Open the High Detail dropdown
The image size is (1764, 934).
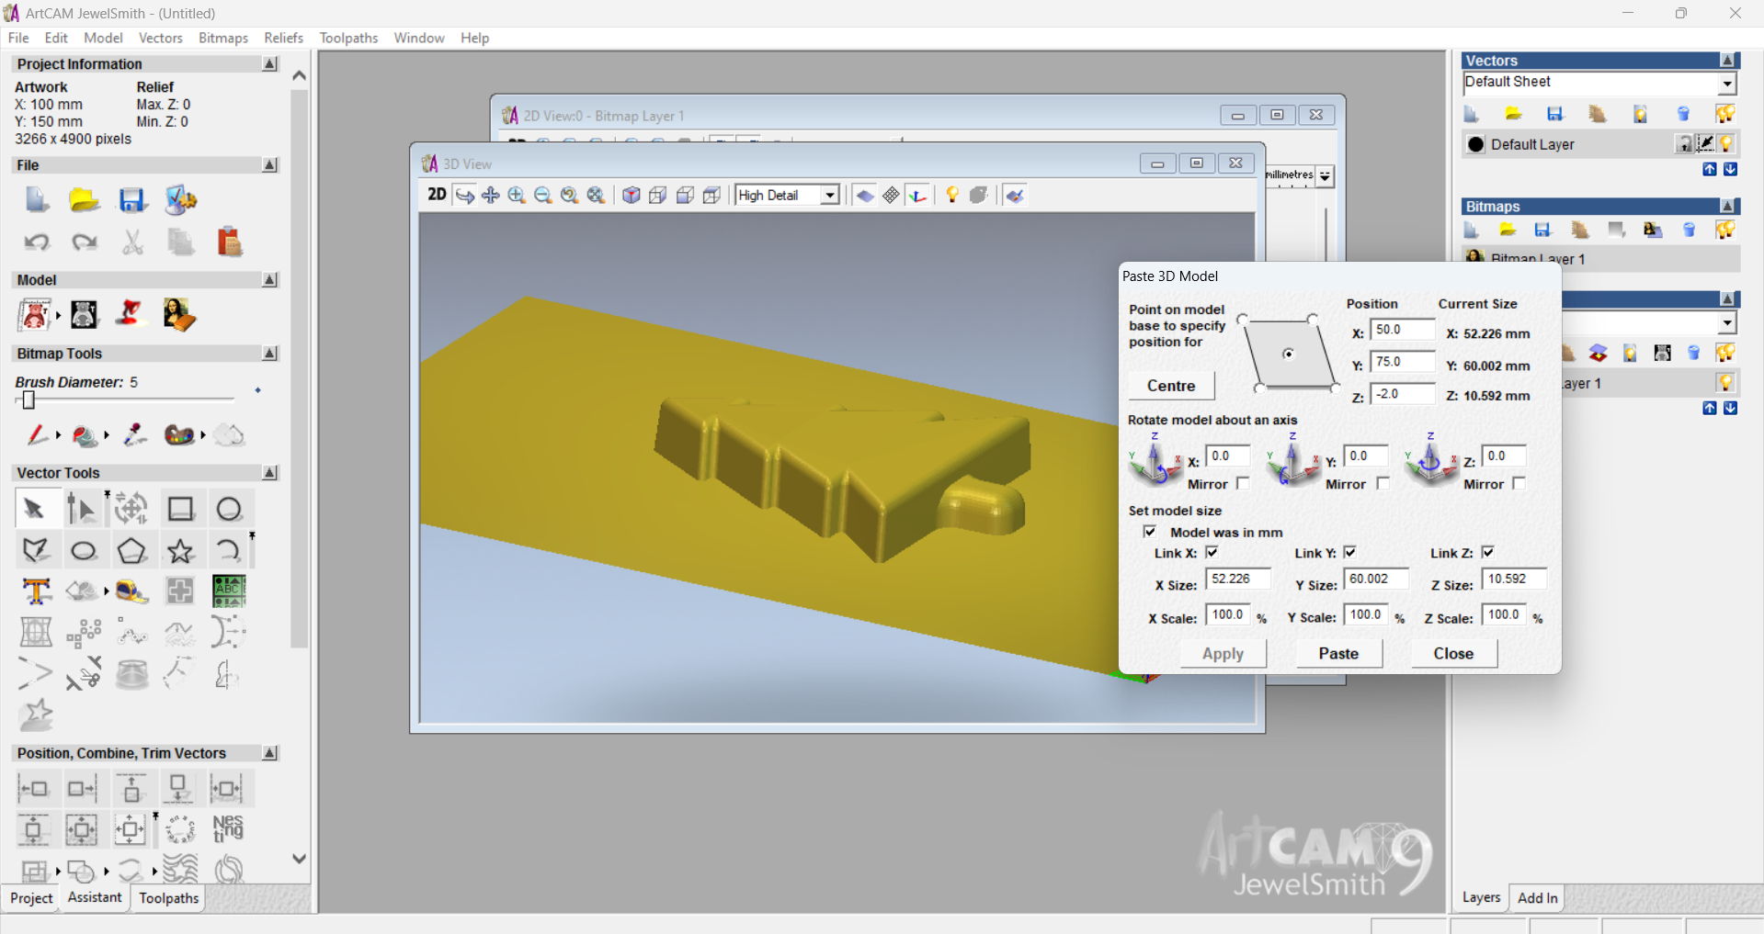coord(829,195)
